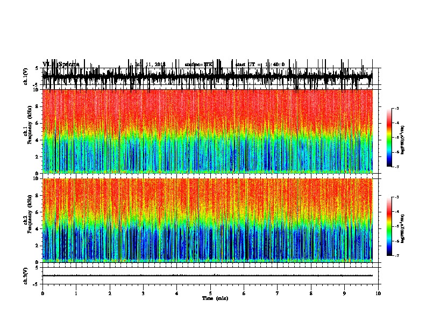Click the '0' tick on the time axis

click(42, 294)
